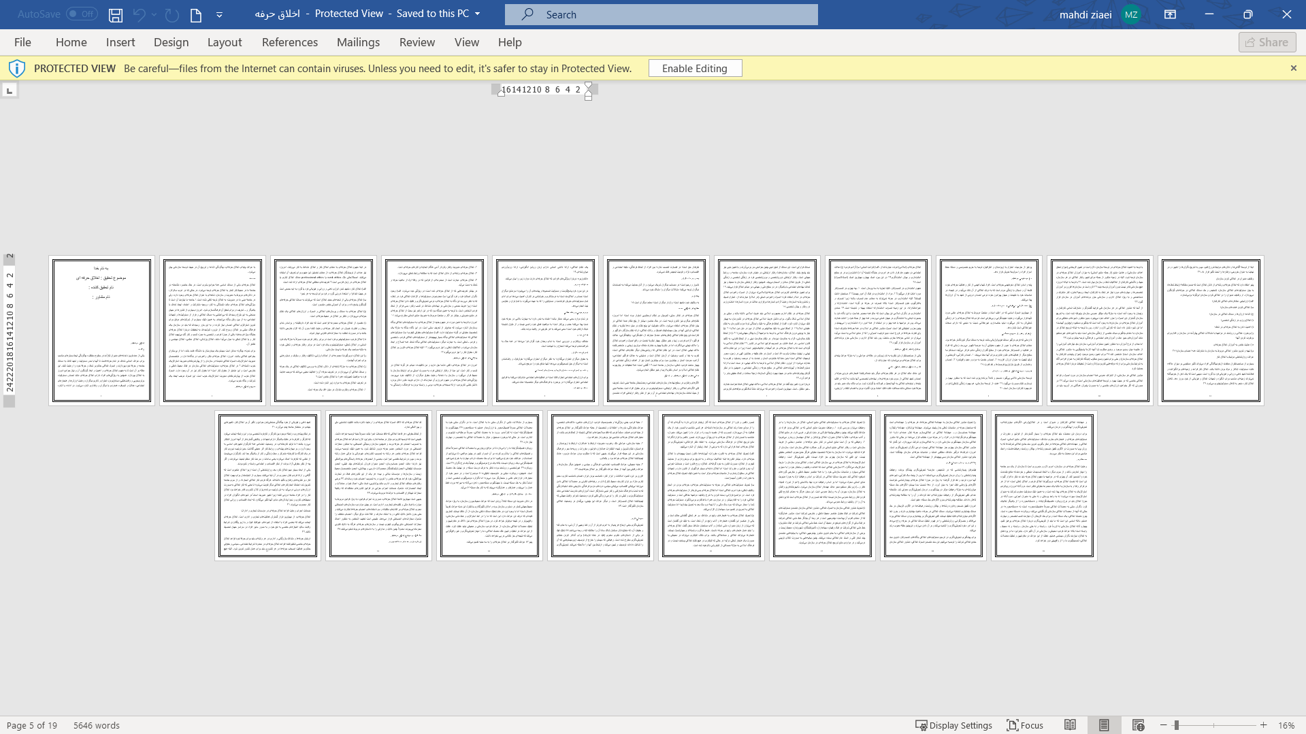Image resolution: width=1306 pixels, height=734 pixels.
Task: Switch to Web Layout view icon
Action: (x=1139, y=725)
